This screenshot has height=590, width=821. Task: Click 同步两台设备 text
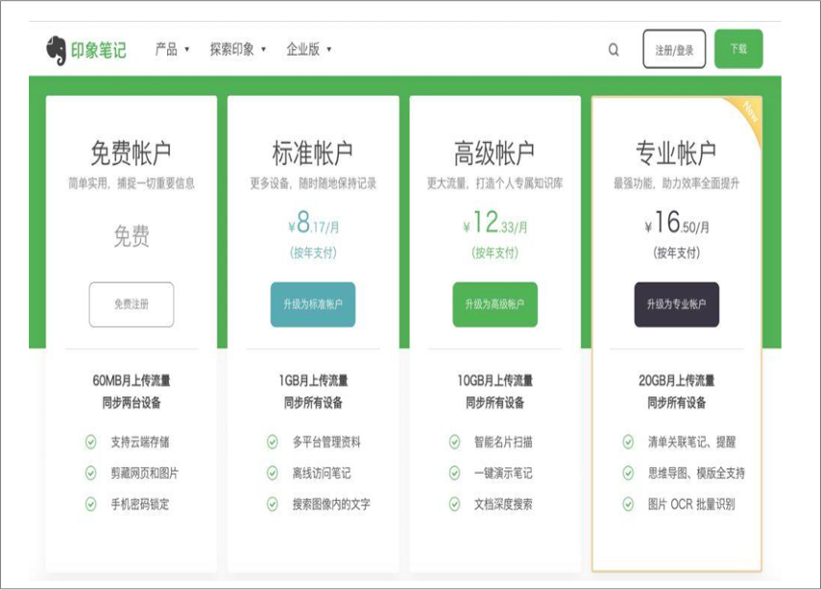click(x=132, y=403)
